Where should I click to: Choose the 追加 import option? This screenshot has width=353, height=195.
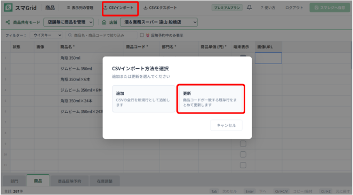click(x=143, y=99)
